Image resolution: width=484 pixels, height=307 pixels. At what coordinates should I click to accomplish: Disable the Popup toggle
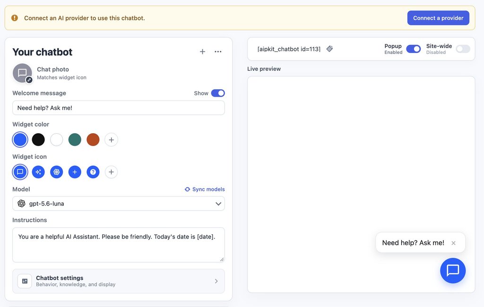pos(413,49)
